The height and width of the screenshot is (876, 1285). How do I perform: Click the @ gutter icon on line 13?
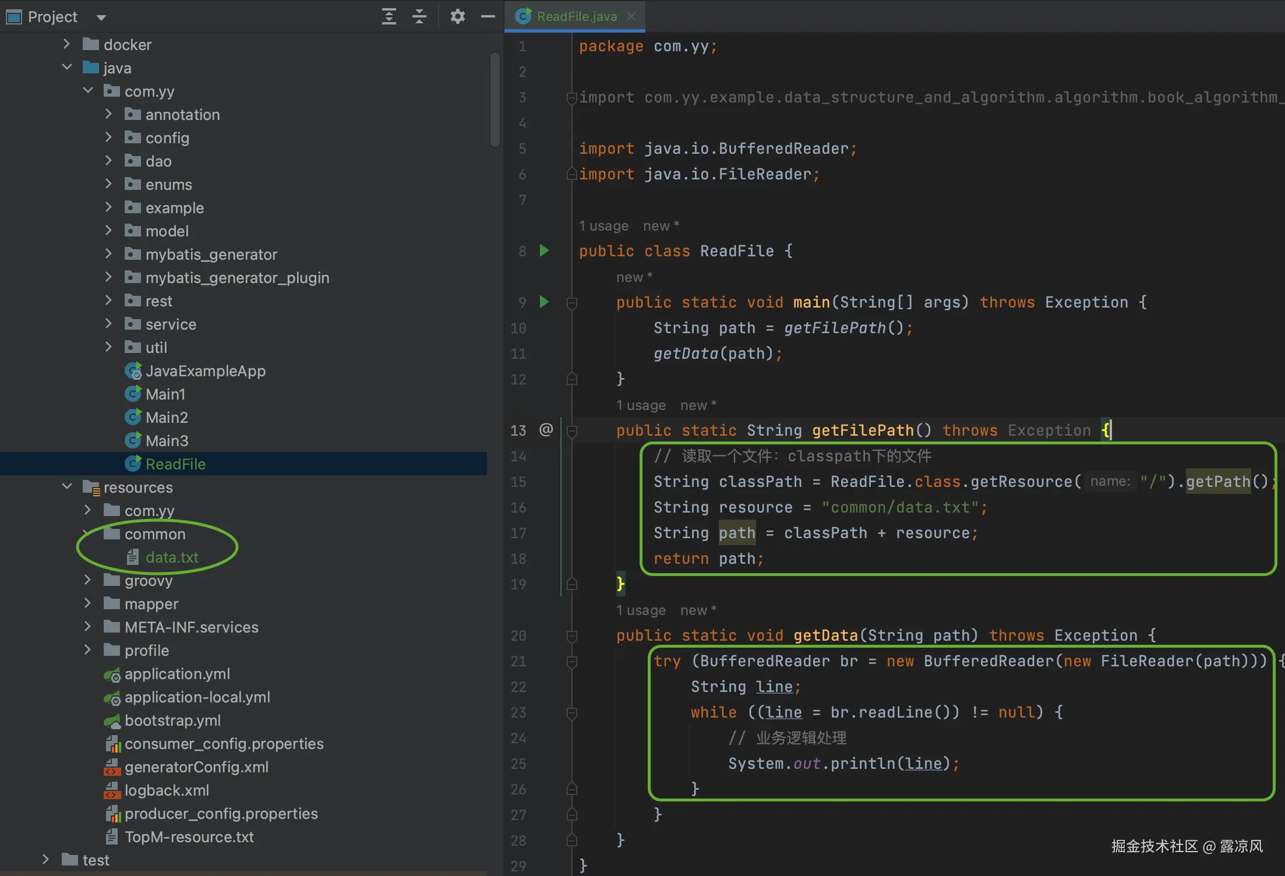click(546, 430)
